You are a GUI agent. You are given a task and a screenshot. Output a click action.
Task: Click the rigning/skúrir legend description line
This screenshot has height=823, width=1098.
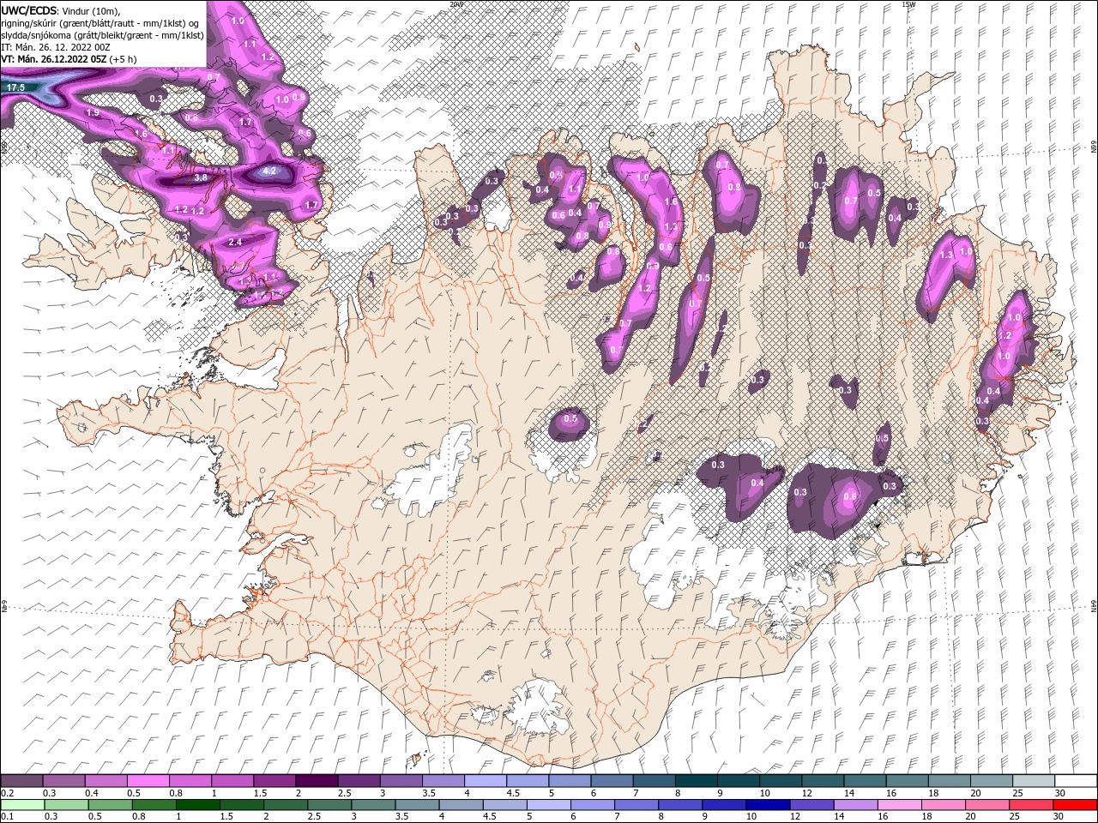pos(101,23)
